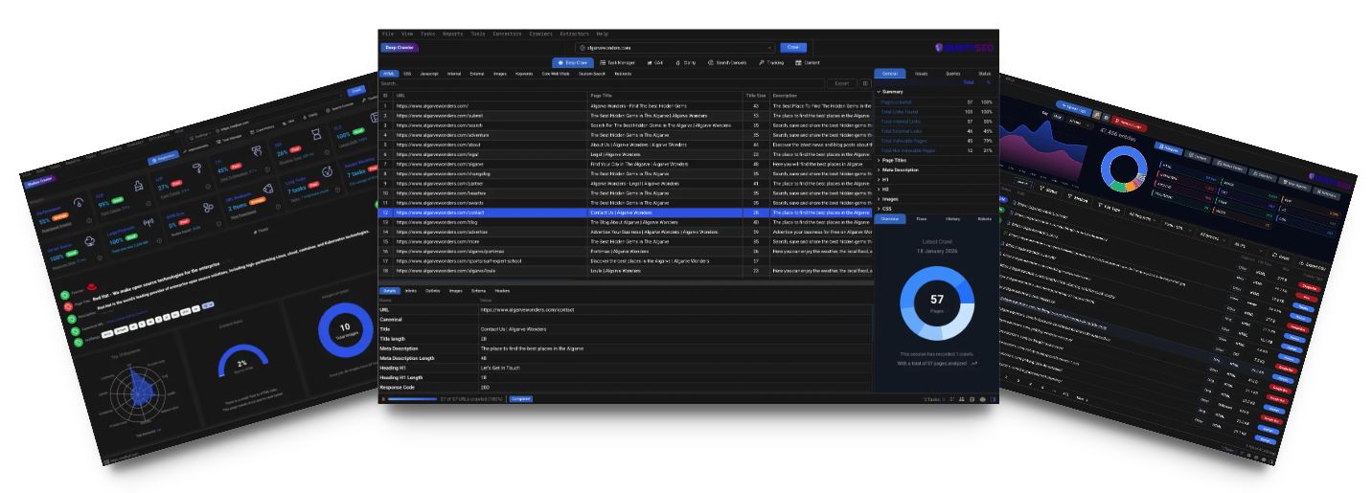Open the Tracking tab
Image resolution: width=1372 pixels, height=493 pixels.
(x=773, y=62)
